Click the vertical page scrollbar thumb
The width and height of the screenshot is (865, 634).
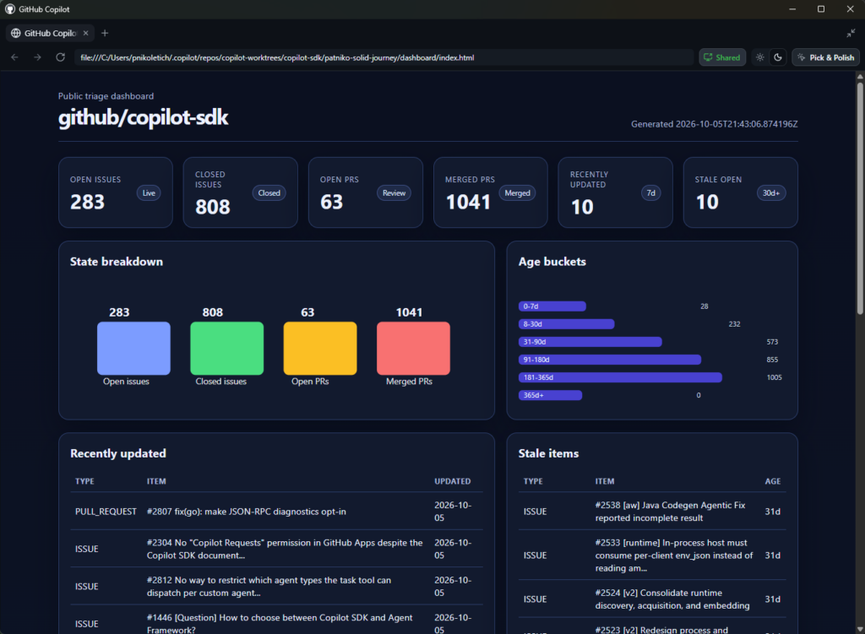(x=859, y=198)
